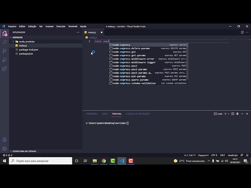Open the Search view in activity bar
This screenshot has height=188, width=251.
pos(4,42)
